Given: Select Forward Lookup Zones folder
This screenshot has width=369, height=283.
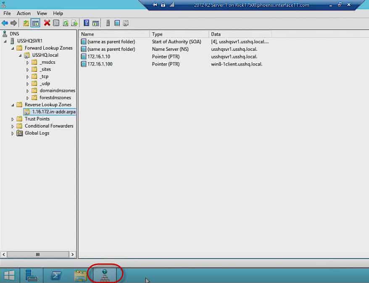Looking at the screenshot, I should point(48,48).
